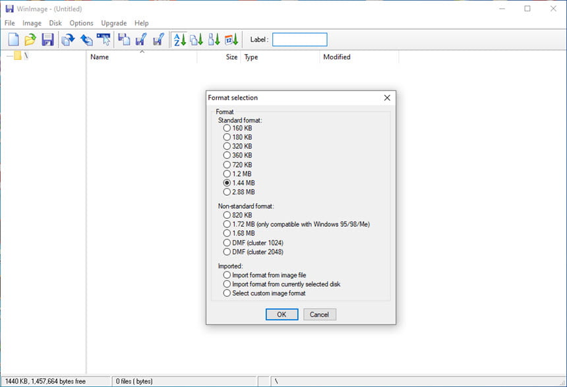The height and width of the screenshot is (387, 567).
Task: Cancel the Format selection dialog
Action: coord(320,314)
